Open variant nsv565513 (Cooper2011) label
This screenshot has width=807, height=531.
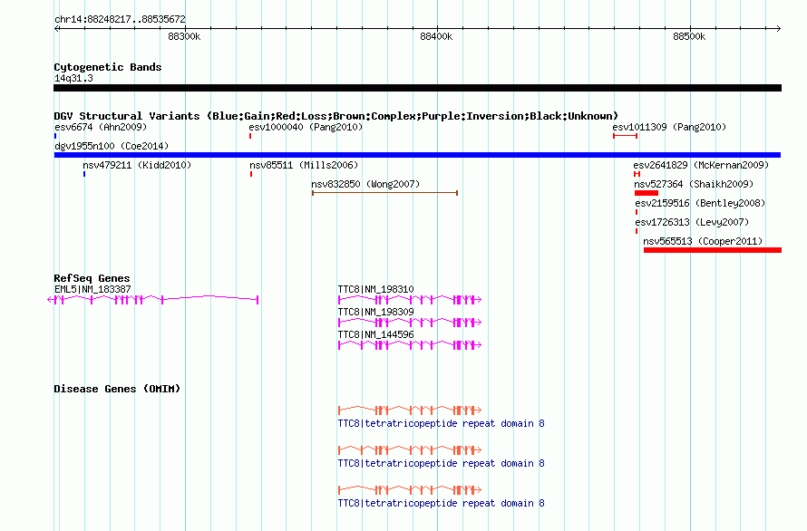[x=703, y=241]
